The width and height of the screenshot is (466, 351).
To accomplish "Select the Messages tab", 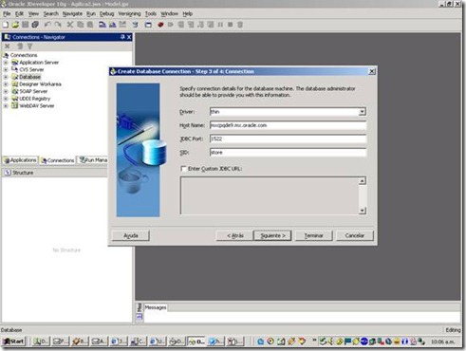I will pos(156,307).
